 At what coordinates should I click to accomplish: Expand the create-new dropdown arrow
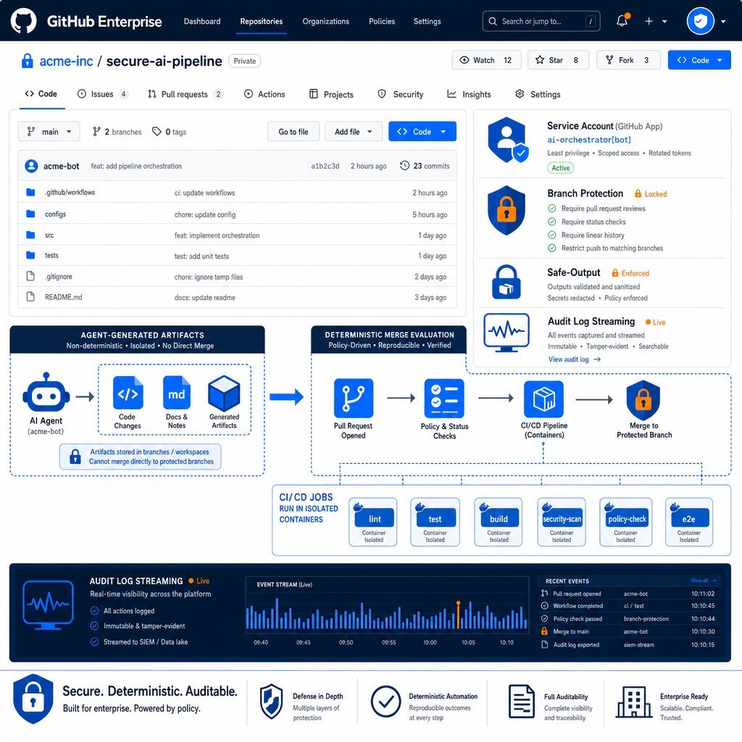664,21
